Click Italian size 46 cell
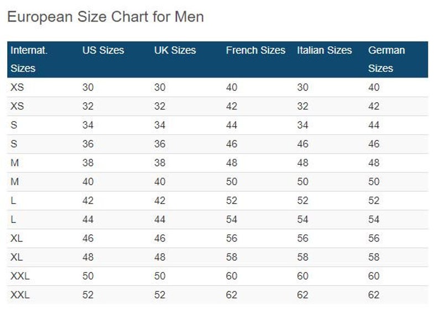The width and height of the screenshot is (439, 315). [x=302, y=144]
